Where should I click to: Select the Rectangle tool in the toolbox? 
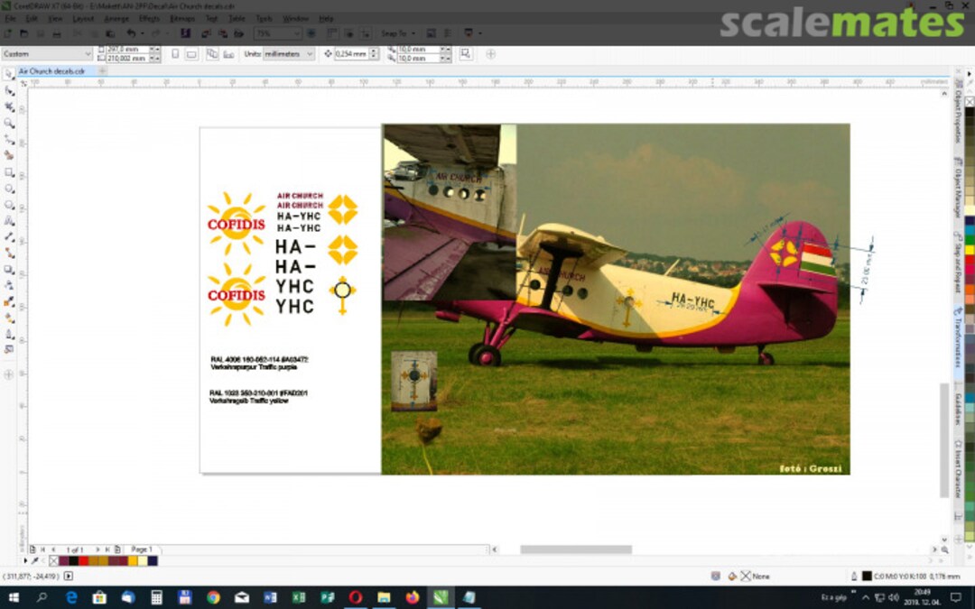[9, 171]
